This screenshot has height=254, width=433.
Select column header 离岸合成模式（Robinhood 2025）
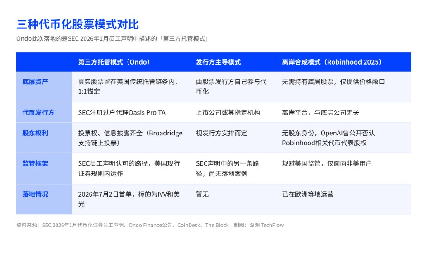point(332,62)
